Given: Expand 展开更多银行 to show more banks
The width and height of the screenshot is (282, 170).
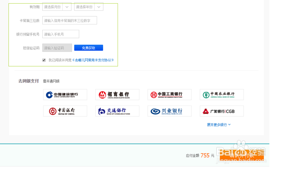Looking at the screenshot, I should (219, 124).
